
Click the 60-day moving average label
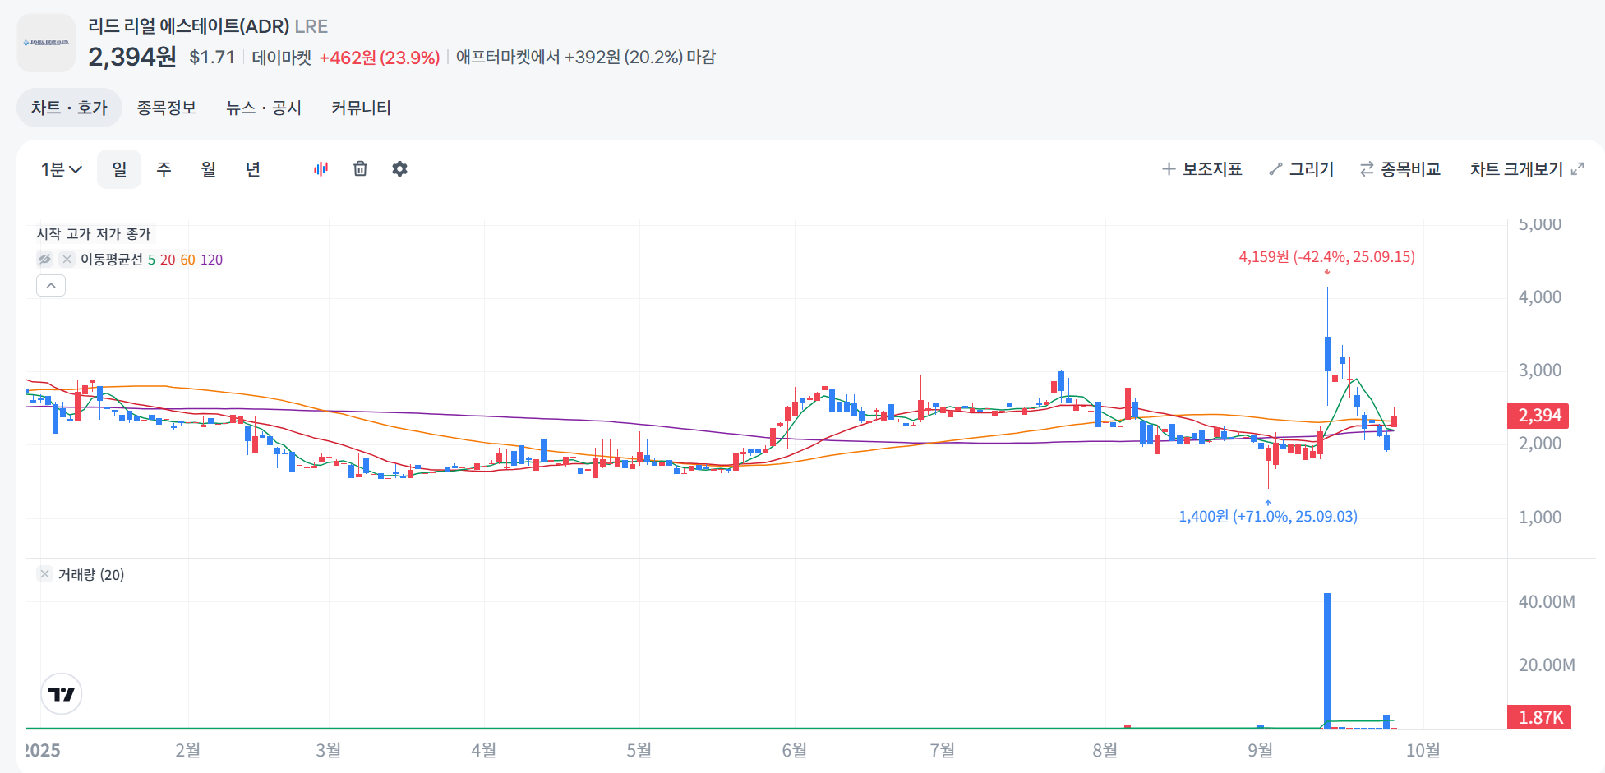coord(187,260)
